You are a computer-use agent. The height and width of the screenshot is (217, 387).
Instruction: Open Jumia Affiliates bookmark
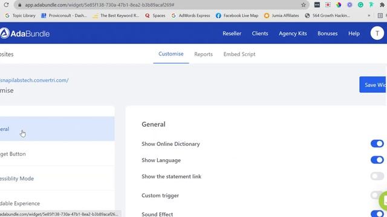tap(281, 16)
